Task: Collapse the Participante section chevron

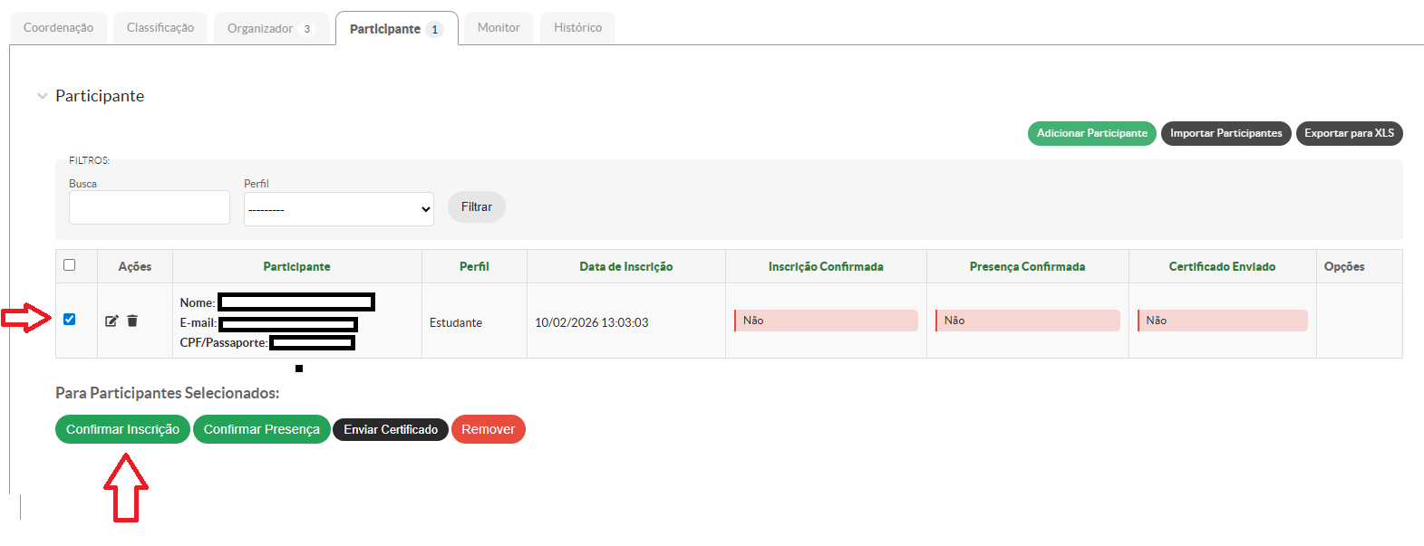Action: tap(42, 96)
